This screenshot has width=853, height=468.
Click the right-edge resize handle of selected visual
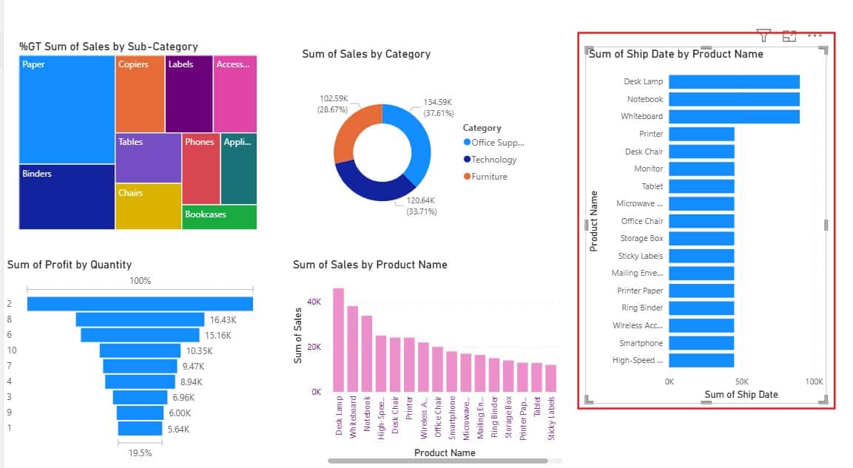pyautogui.click(x=826, y=225)
